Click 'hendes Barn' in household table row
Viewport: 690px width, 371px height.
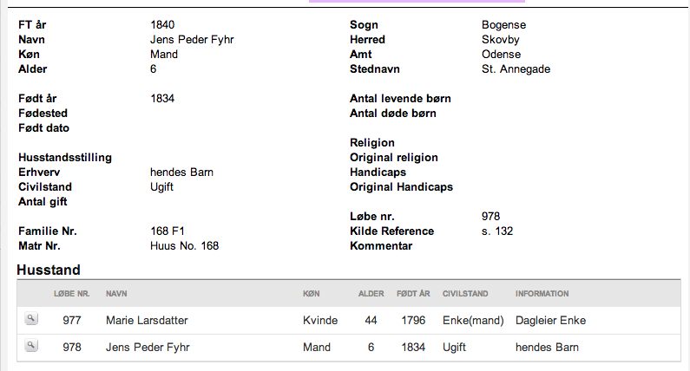(547, 348)
